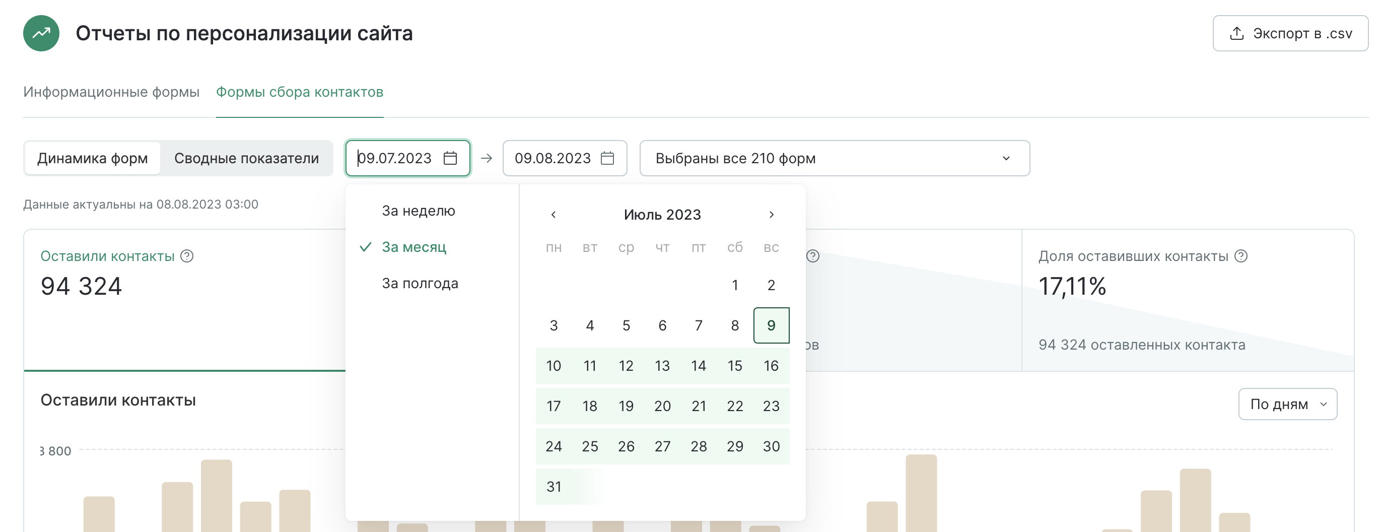
Task: Pick July 16 in calendar
Action: pyautogui.click(x=772, y=366)
